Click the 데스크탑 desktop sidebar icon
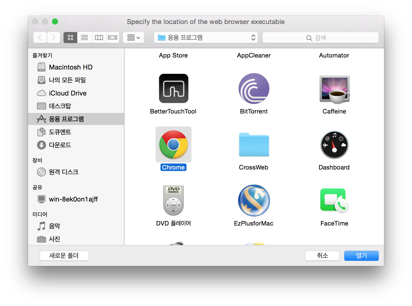This screenshot has width=412, height=306. (x=41, y=106)
